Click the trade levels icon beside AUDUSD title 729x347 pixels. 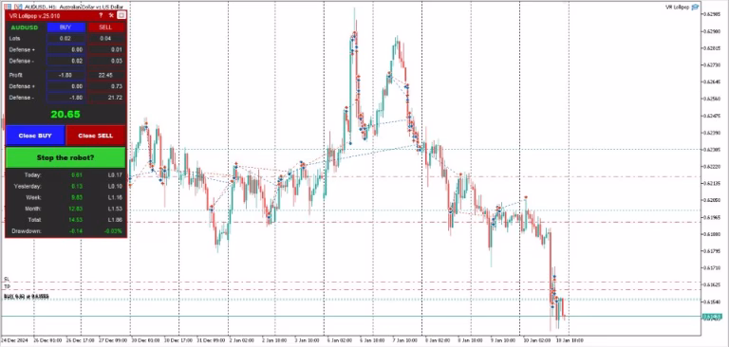tap(17, 7)
